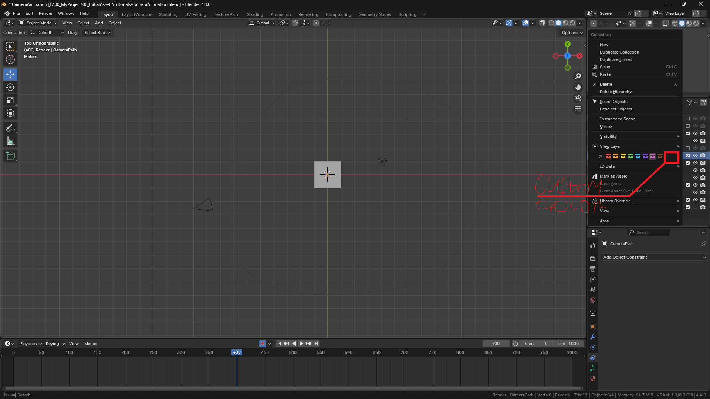This screenshot has width=710, height=399.
Task: Toggle X-ray mode in main viewport
Action: pos(542,23)
